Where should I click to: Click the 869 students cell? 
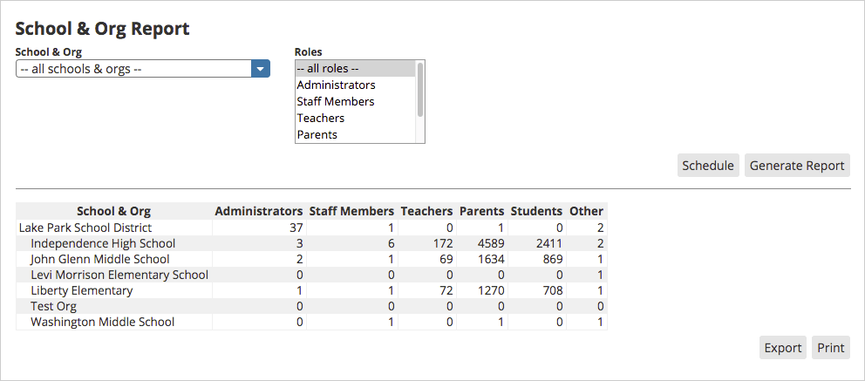[x=537, y=259]
